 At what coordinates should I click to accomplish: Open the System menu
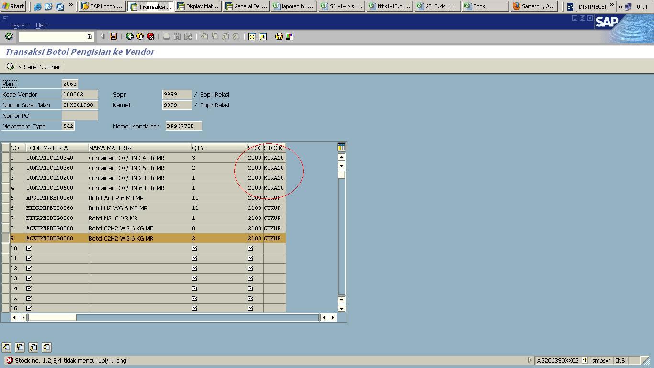pyautogui.click(x=20, y=25)
